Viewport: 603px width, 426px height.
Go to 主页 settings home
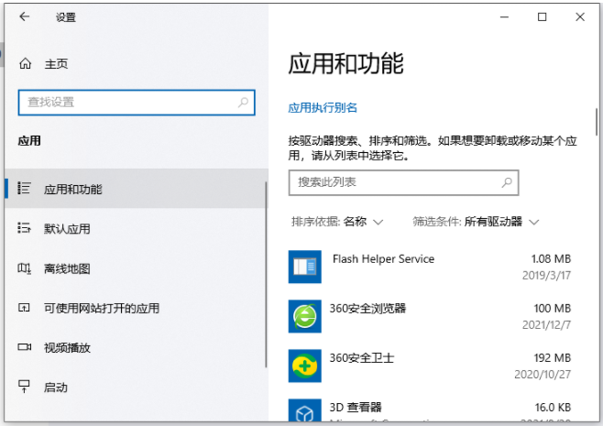(56, 64)
